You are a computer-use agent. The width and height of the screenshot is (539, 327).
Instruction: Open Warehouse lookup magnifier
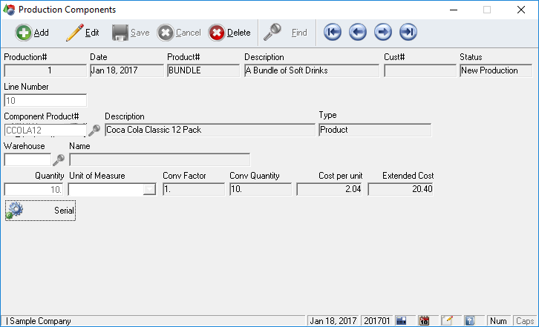(59, 159)
